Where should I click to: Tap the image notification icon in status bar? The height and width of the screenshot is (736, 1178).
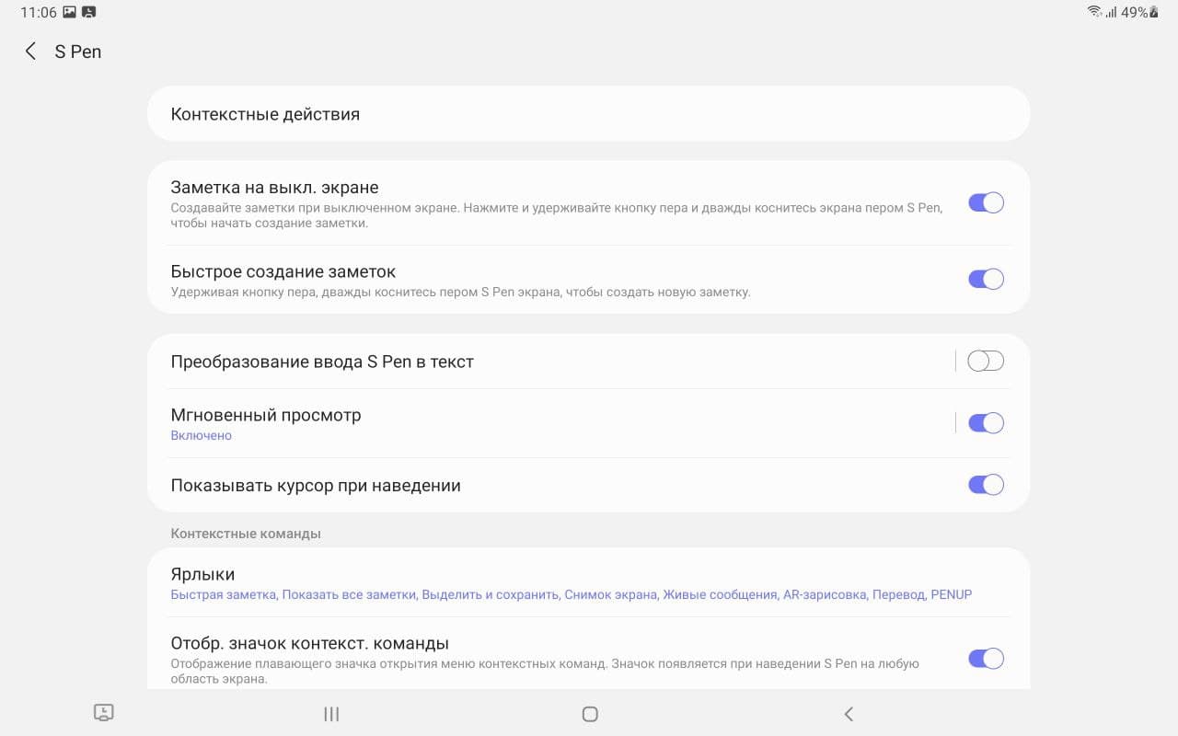click(x=69, y=13)
